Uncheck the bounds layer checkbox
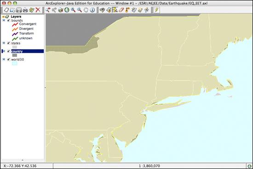The height and width of the screenshot is (169, 253). (x=9, y=21)
